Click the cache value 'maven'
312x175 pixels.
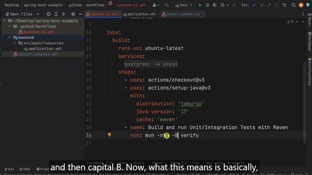click(x=167, y=120)
